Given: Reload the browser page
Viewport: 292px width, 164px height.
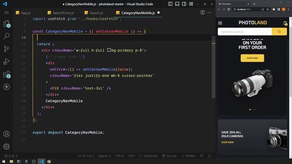Looking at the screenshot, I should 229,9.
